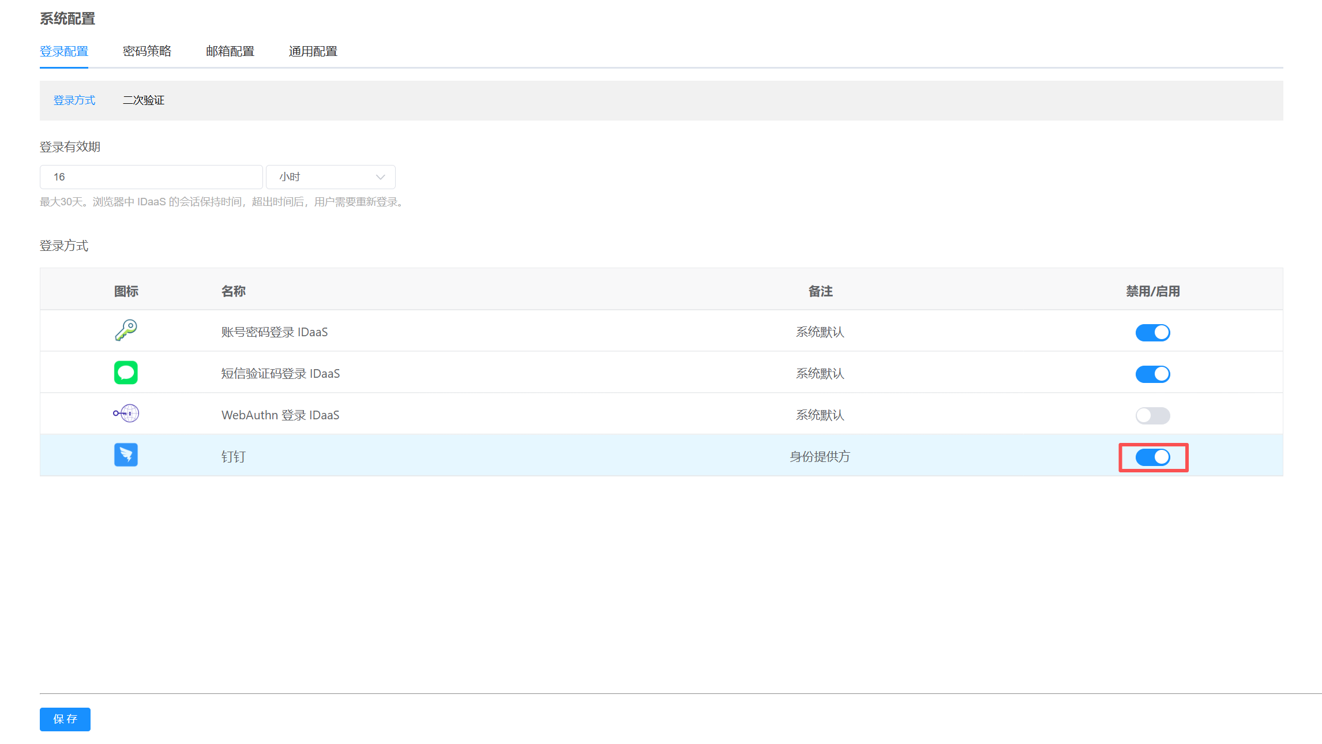Screen dimensions: 1322x744
Task: Go to the 通用配置 tab
Action: 313,51
